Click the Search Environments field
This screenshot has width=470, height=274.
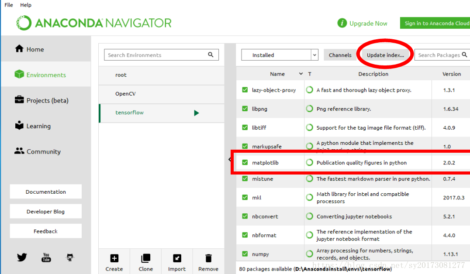[161, 55]
